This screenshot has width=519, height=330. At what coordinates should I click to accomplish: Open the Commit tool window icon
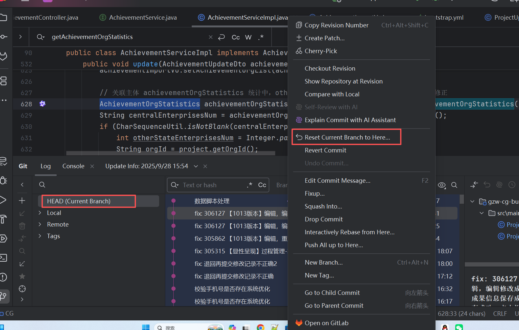pyautogui.click(x=3, y=37)
